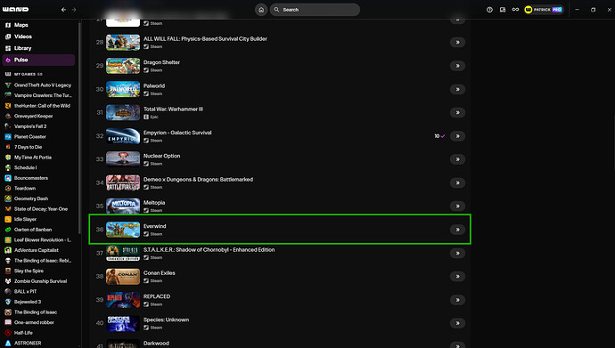Viewport: 615px width, 348px height.
Task: Select the Pulse sidebar item
Action: pos(38,60)
